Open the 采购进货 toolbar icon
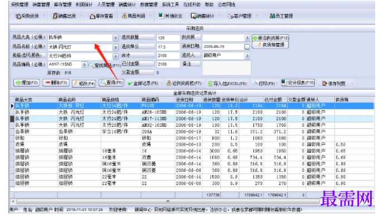Image resolution: width=383 pixels, height=216 pixels. (x=18, y=16)
